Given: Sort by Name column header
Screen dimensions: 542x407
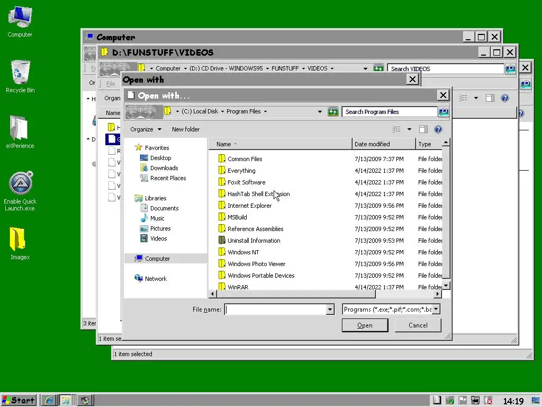Looking at the screenshot, I should (281, 144).
